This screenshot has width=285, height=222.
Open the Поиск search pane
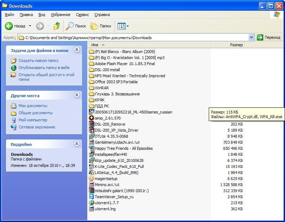[76, 26]
